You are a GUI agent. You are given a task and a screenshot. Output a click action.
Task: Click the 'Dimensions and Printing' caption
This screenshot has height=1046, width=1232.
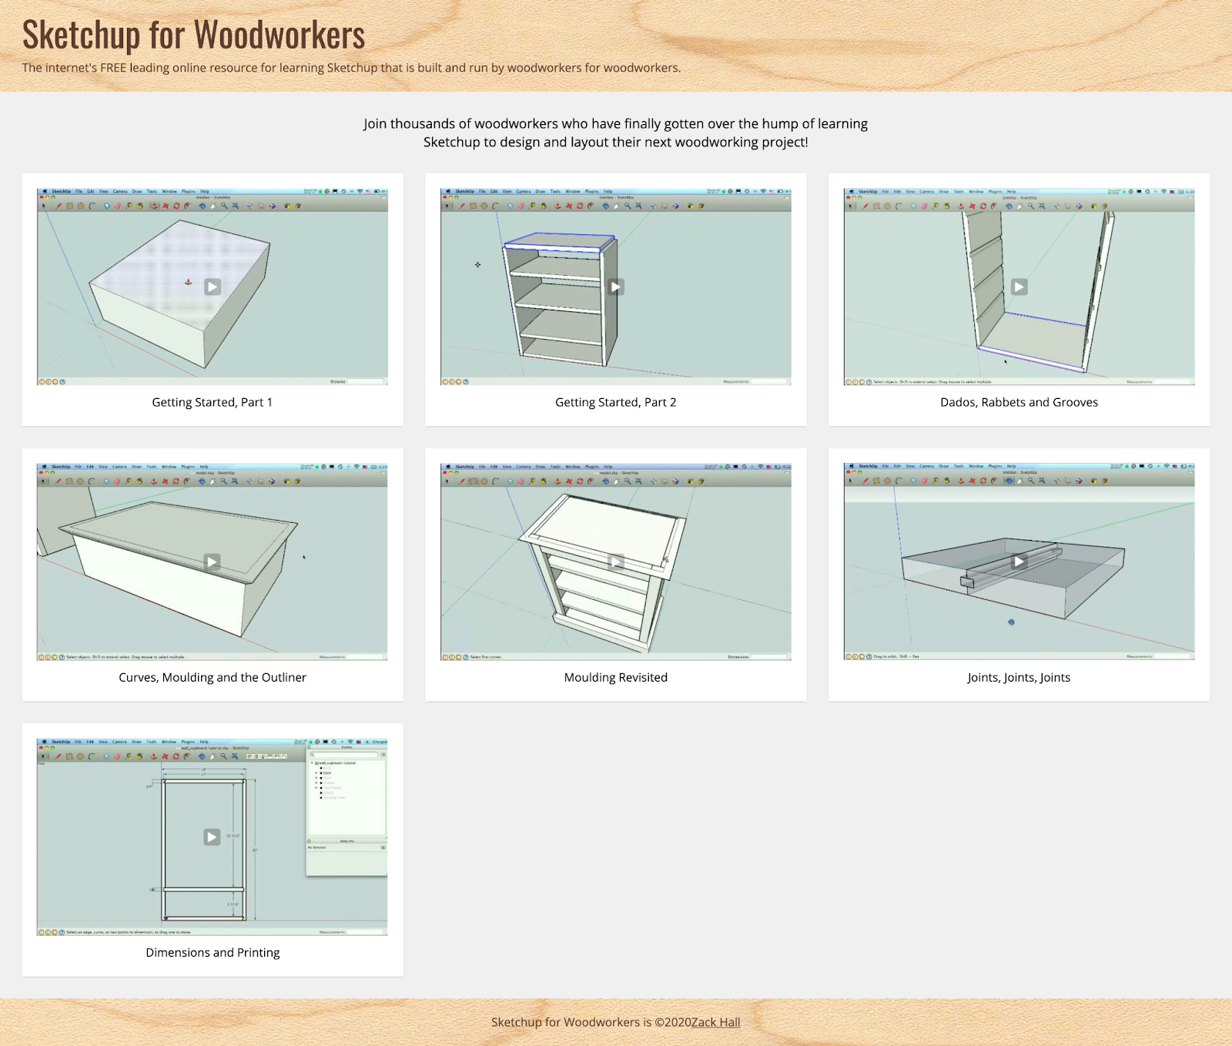(x=213, y=952)
